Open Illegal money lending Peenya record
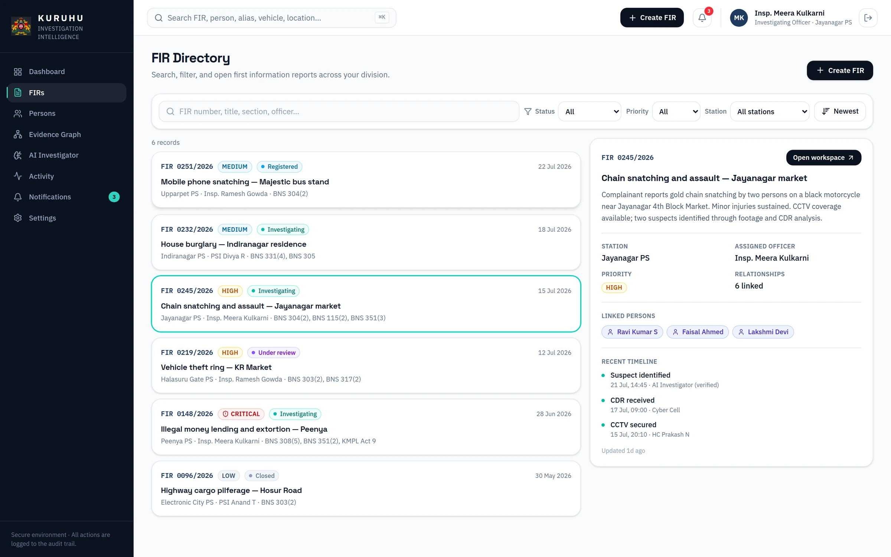This screenshot has width=891, height=557. tap(366, 427)
